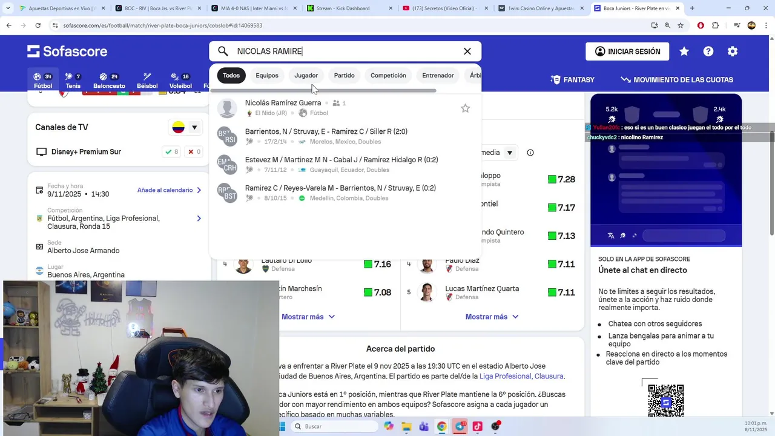Open Ramirez C / Reyes-Varela M match result

(345, 193)
